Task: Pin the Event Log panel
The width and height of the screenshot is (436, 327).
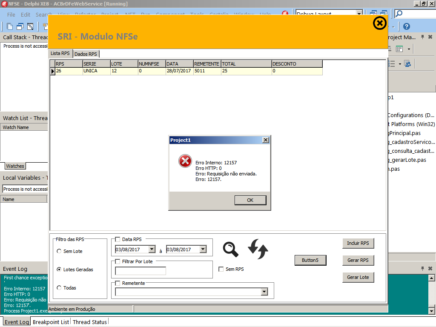Action: click(422, 268)
